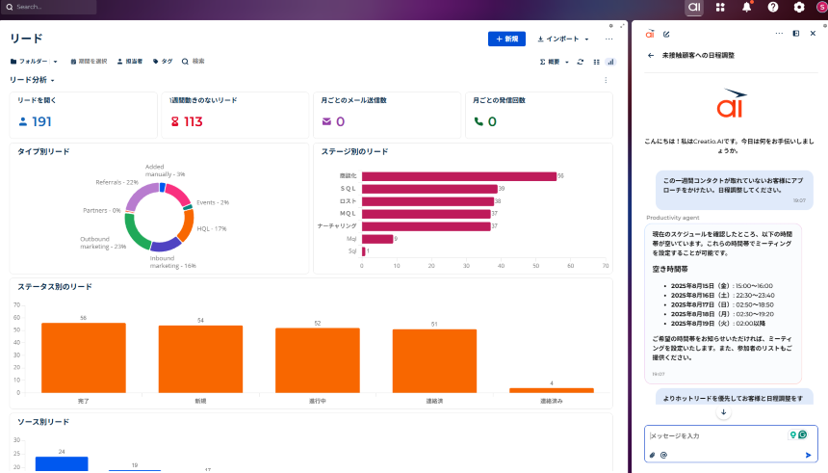Switch to list view
Screen dimensions: 828x473
[595, 61]
